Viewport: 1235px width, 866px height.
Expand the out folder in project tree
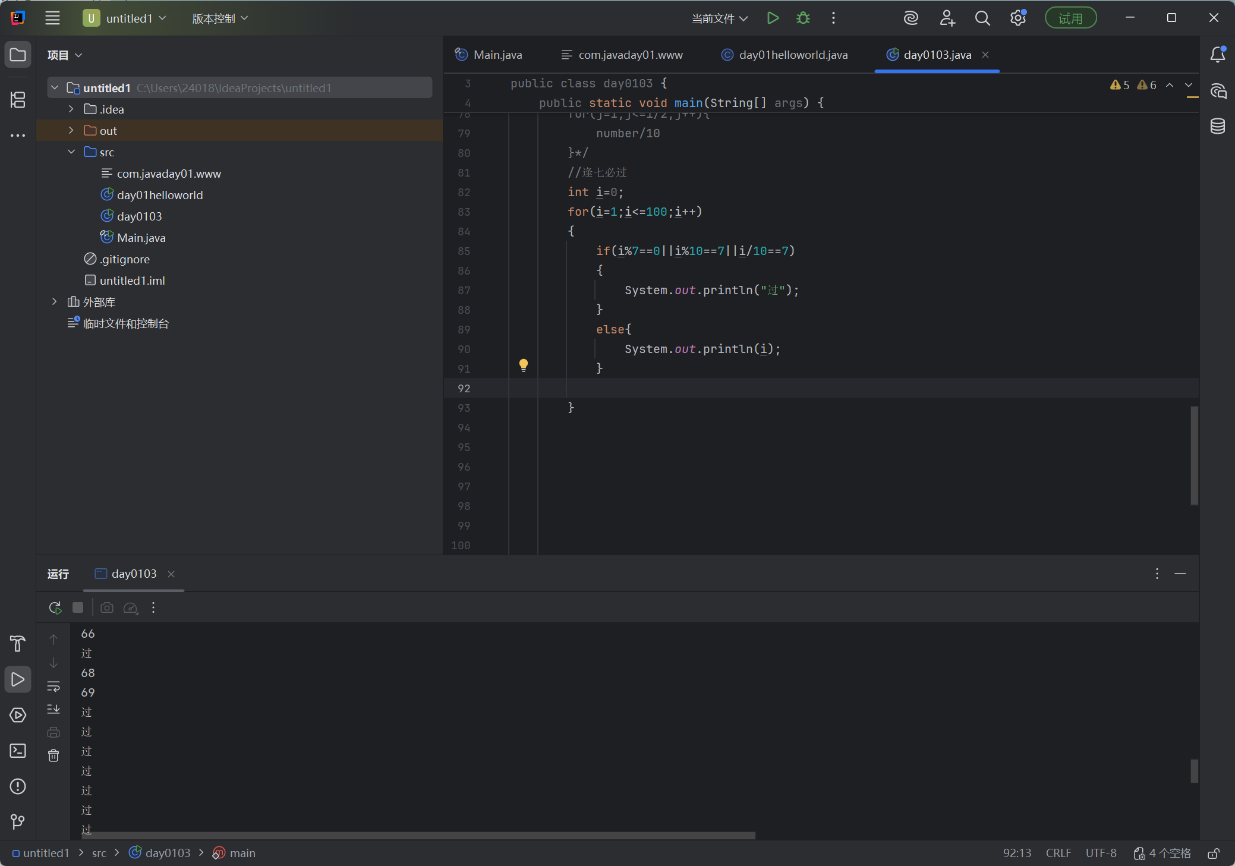[71, 130]
